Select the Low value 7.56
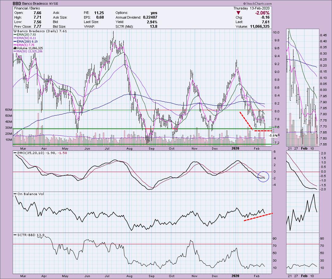 37,22
